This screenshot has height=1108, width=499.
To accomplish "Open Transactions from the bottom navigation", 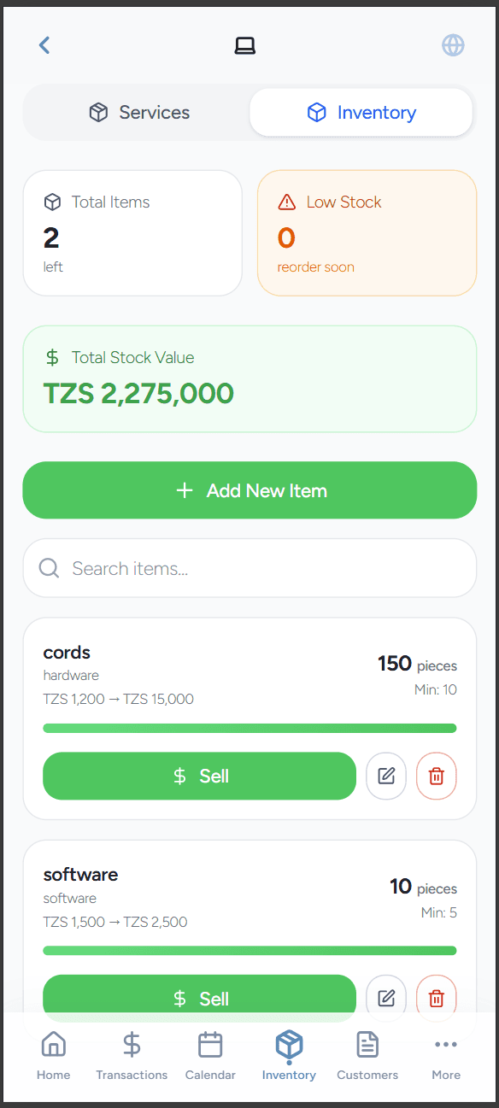I will click(132, 1055).
